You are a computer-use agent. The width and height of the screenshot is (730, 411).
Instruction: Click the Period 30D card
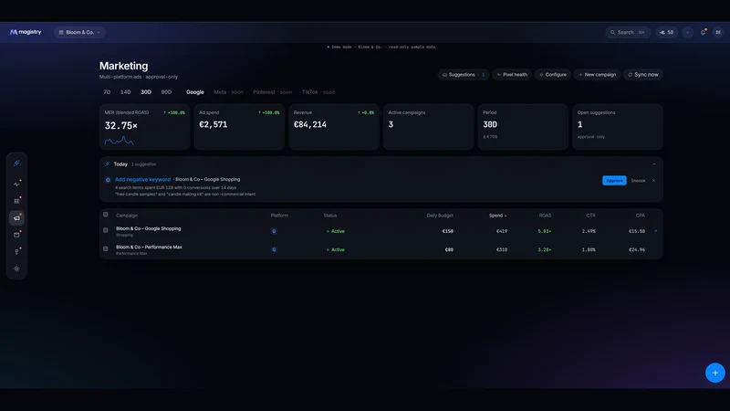[523, 127]
